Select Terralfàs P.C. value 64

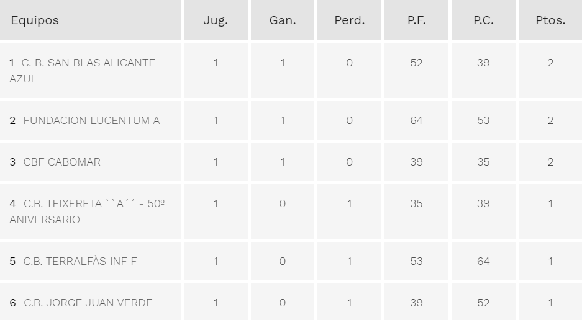tap(483, 261)
